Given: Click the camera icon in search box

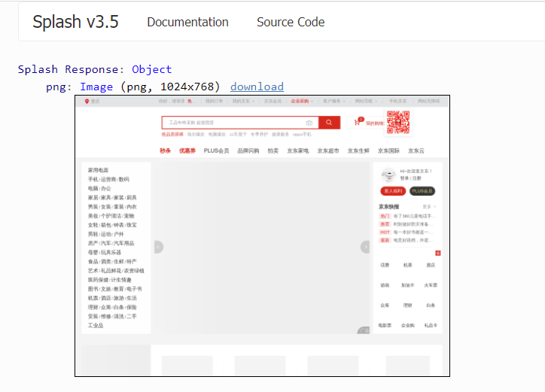Looking at the screenshot, I should tap(309, 123).
